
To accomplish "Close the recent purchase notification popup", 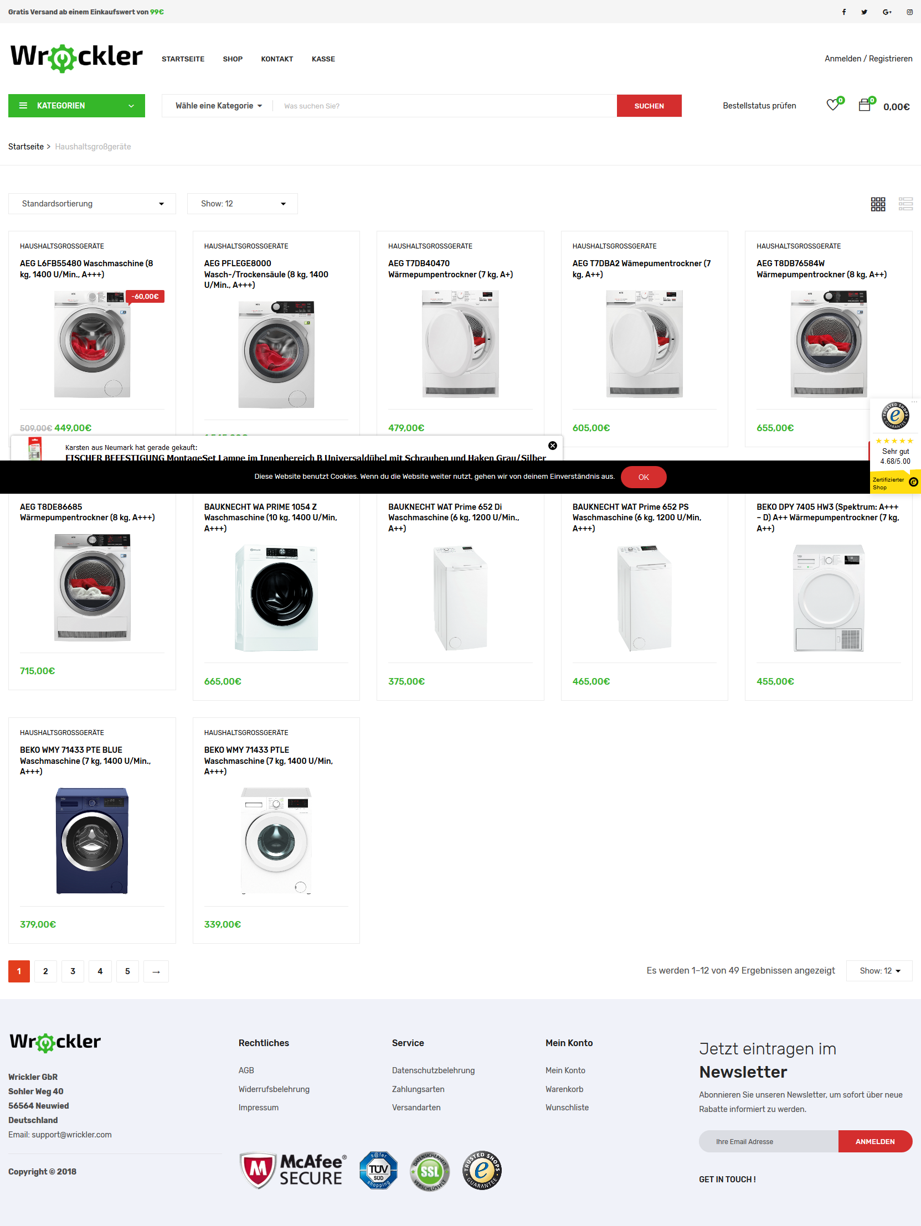I will tap(552, 446).
